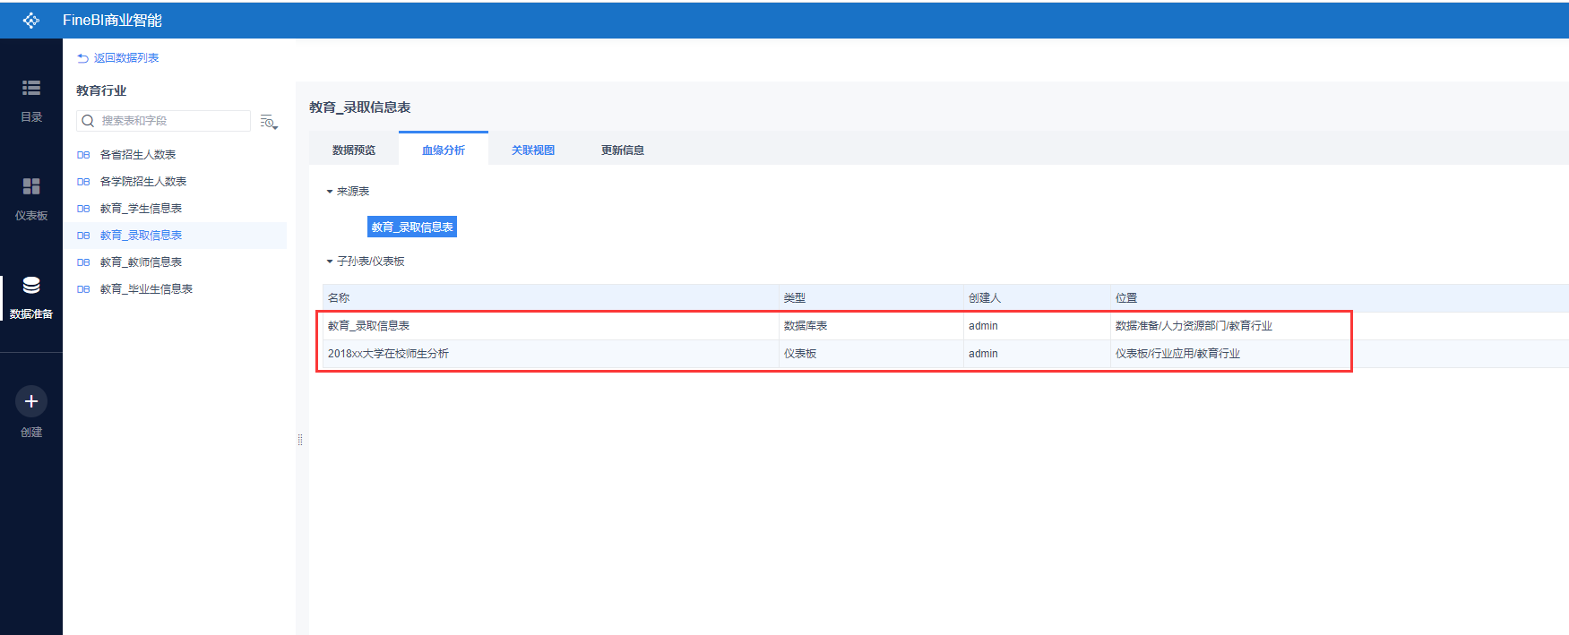This screenshot has width=1569, height=635.
Task: Click DB icon next to 各省招生人数表
Action: (83, 155)
